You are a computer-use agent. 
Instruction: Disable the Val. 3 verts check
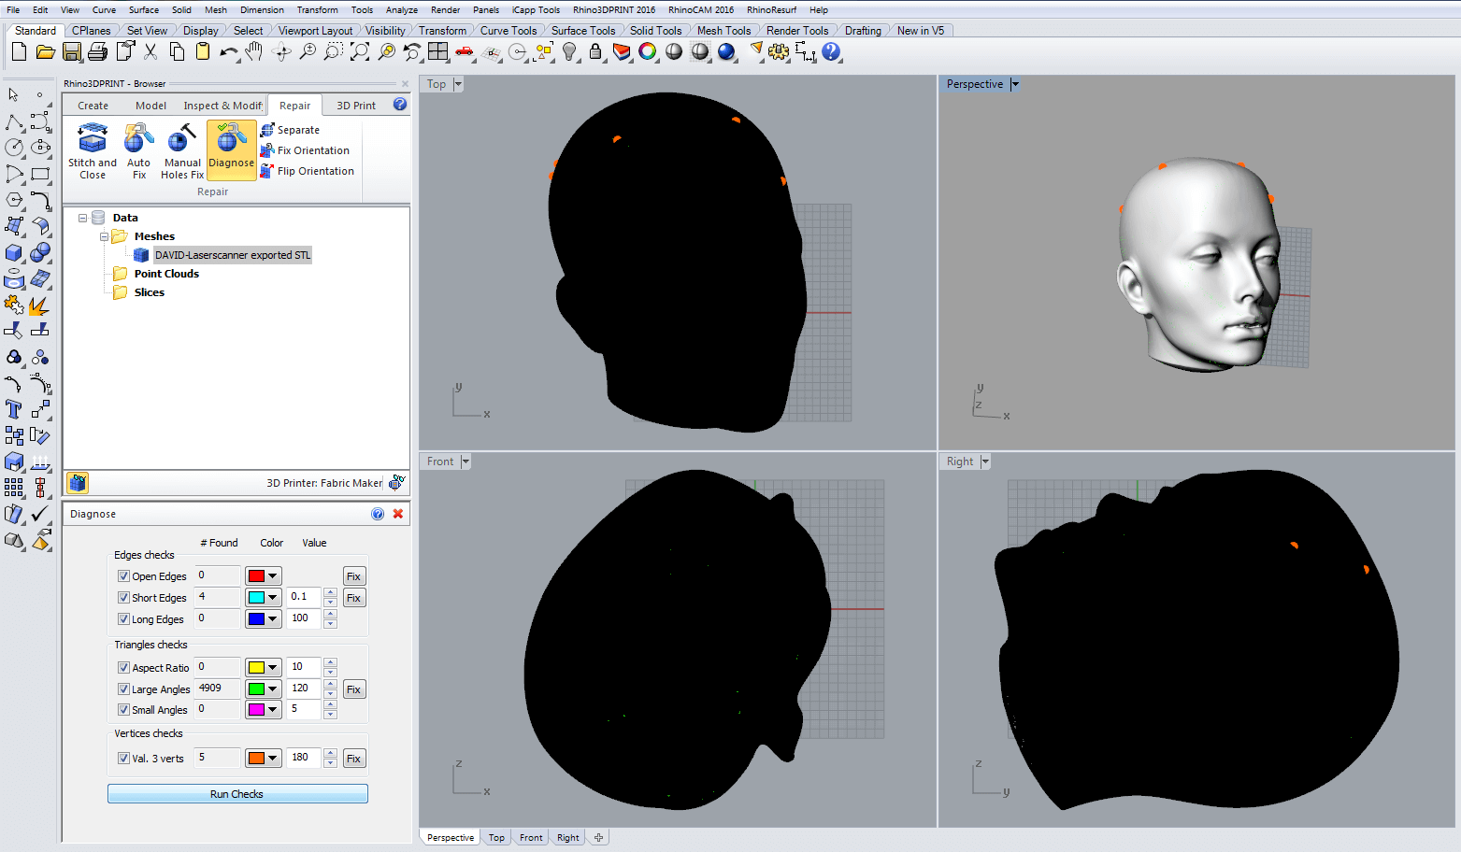tap(123, 759)
